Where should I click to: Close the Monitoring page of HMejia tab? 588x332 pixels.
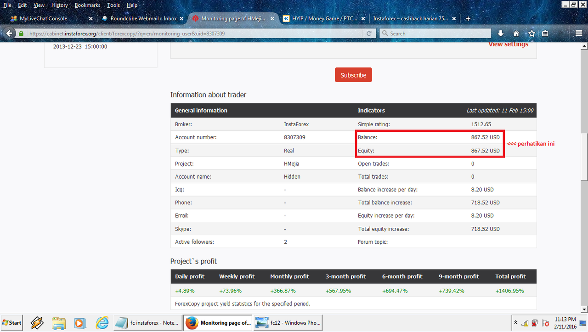pos(272,19)
